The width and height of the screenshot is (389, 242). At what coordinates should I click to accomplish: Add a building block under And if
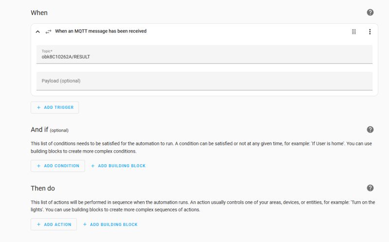[118, 166]
